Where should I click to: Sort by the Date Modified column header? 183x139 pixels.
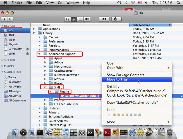[148, 25]
